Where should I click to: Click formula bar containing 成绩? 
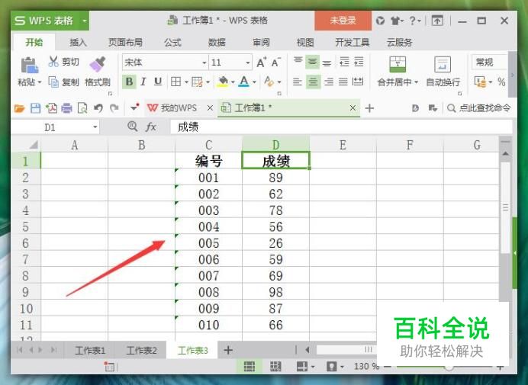pyautogui.click(x=341, y=127)
